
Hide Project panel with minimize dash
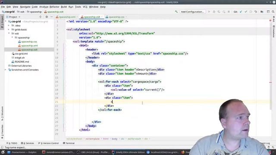coord(51,17)
